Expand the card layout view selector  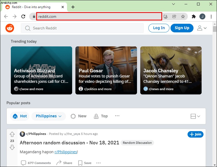(x=195, y=116)
